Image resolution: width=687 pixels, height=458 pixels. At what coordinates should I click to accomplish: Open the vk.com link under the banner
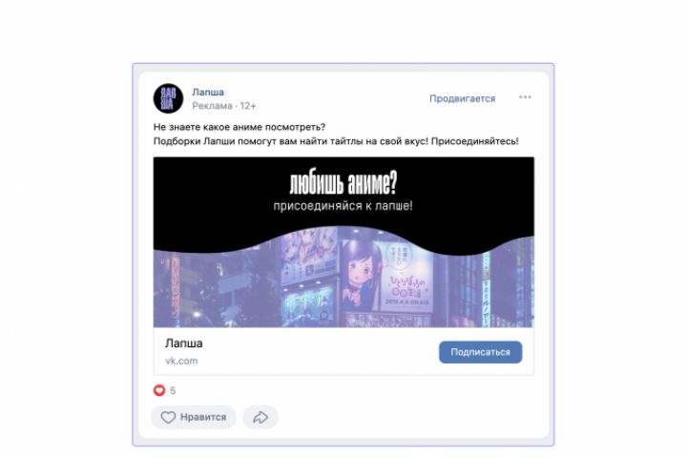pos(181,361)
